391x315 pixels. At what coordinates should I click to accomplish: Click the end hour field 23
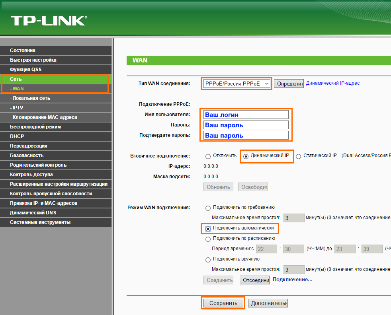[345, 249]
